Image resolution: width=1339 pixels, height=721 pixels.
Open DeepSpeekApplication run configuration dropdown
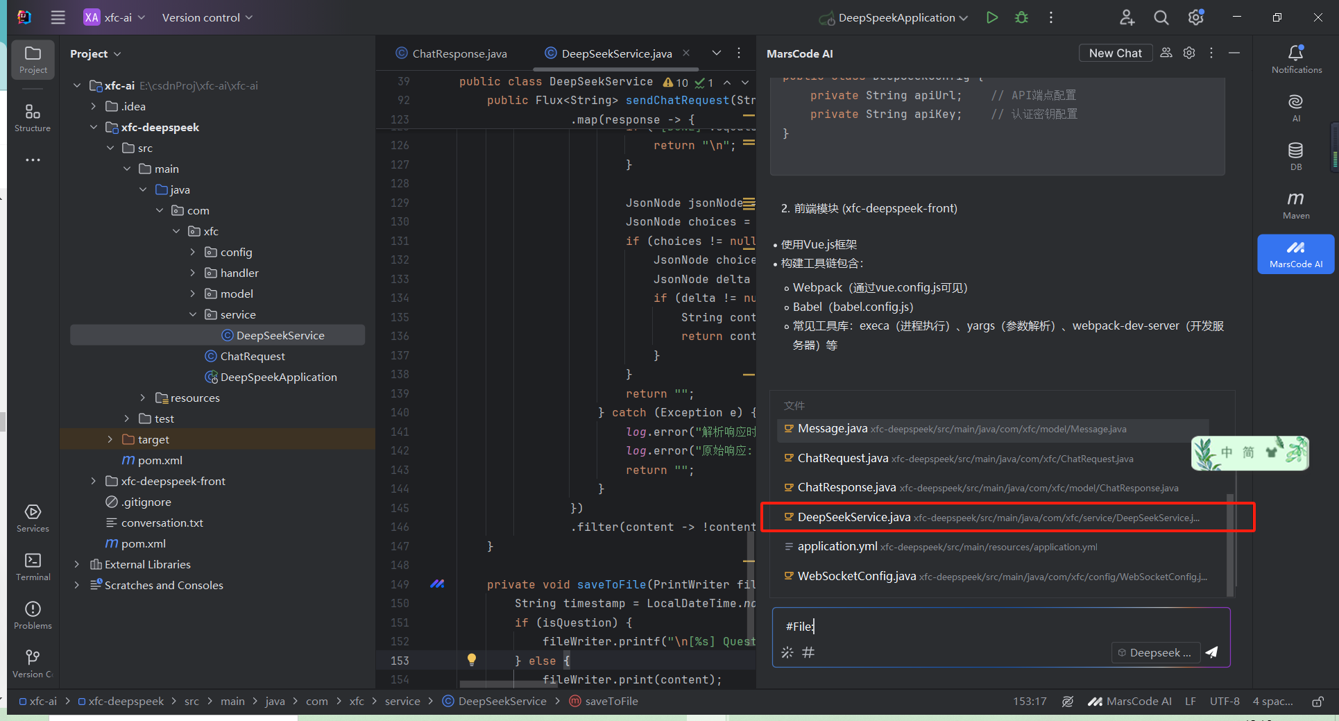pyautogui.click(x=894, y=17)
